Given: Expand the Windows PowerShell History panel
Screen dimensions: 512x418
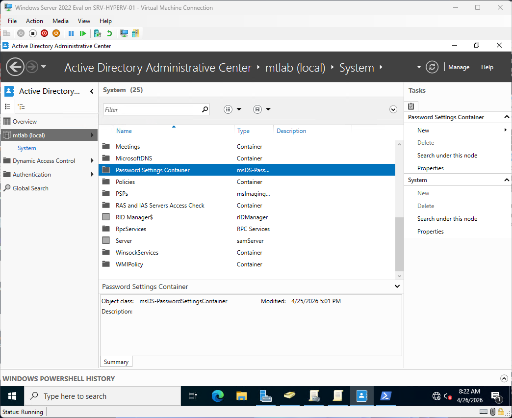Looking at the screenshot, I should pos(504,378).
